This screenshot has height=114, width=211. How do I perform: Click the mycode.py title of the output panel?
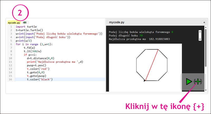pyautogui.click(x=116, y=23)
